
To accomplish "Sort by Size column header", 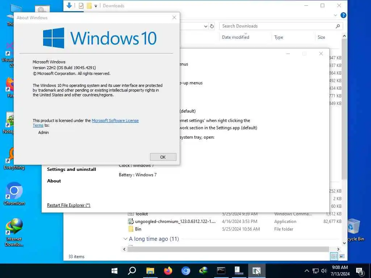I will pos(321,37).
